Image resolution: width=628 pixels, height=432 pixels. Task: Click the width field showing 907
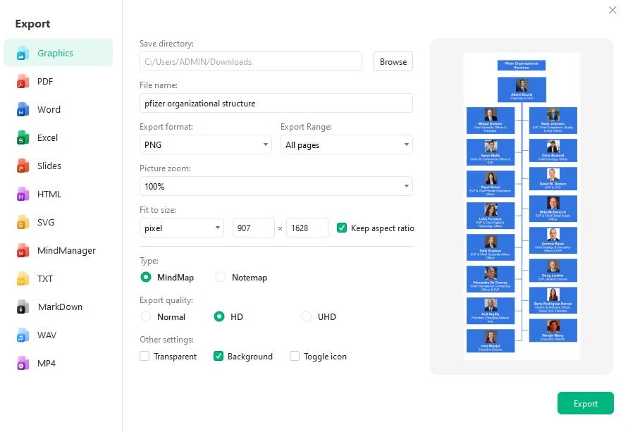click(x=254, y=228)
